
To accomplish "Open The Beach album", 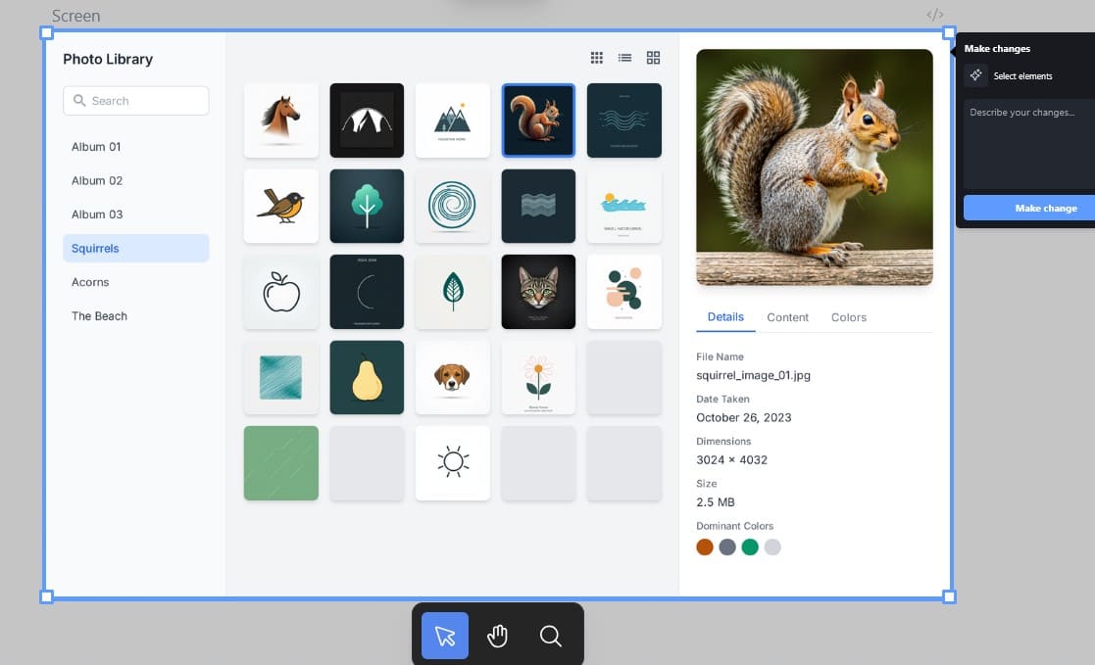I will coord(99,316).
